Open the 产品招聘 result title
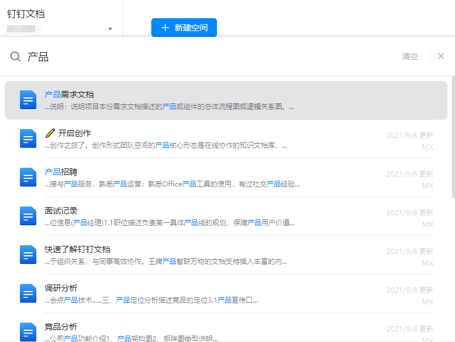 [61, 172]
